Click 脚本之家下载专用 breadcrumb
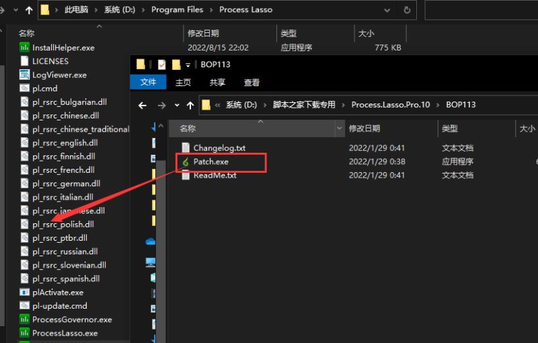This screenshot has width=538, height=343. click(304, 105)
